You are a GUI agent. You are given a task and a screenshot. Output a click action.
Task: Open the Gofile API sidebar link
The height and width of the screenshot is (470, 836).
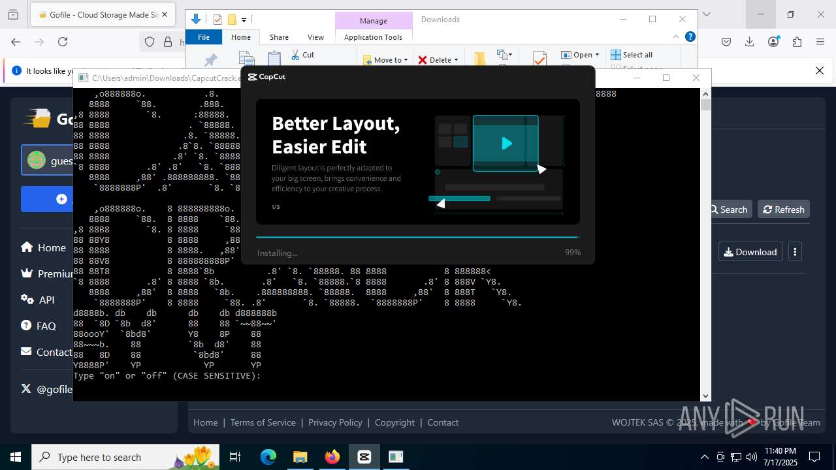click(x=38, y=300)
